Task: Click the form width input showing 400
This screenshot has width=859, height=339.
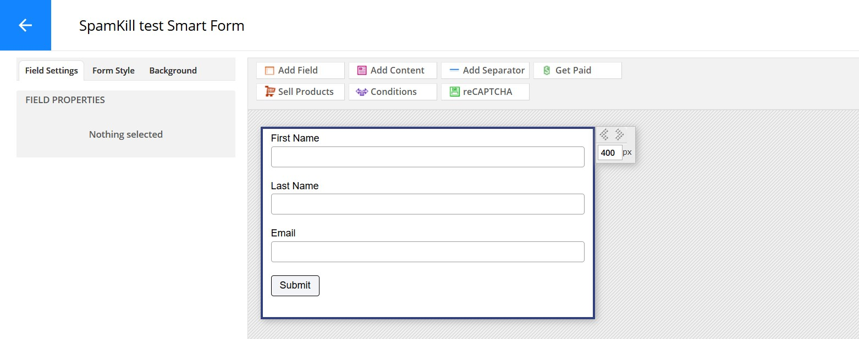Action: pyautogui.click(x=610, y=152)
